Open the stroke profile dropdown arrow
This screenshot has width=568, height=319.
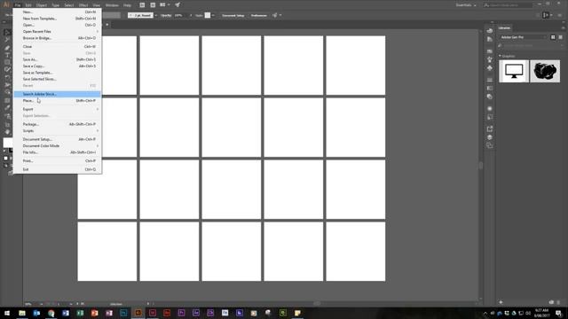156,16
